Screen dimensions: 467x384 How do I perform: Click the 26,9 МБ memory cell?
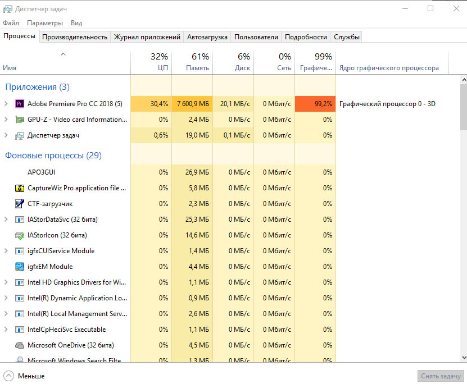click(192, 172)
